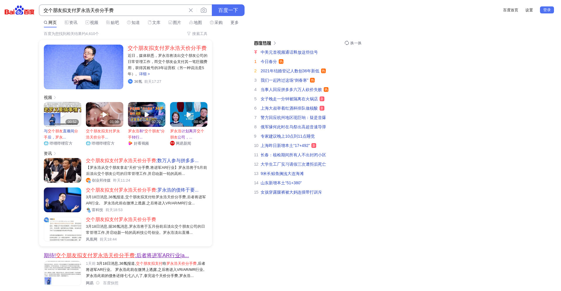Open hot topic 9米长鲸鱼搁浅大连海滩

[x=282, y=174]
